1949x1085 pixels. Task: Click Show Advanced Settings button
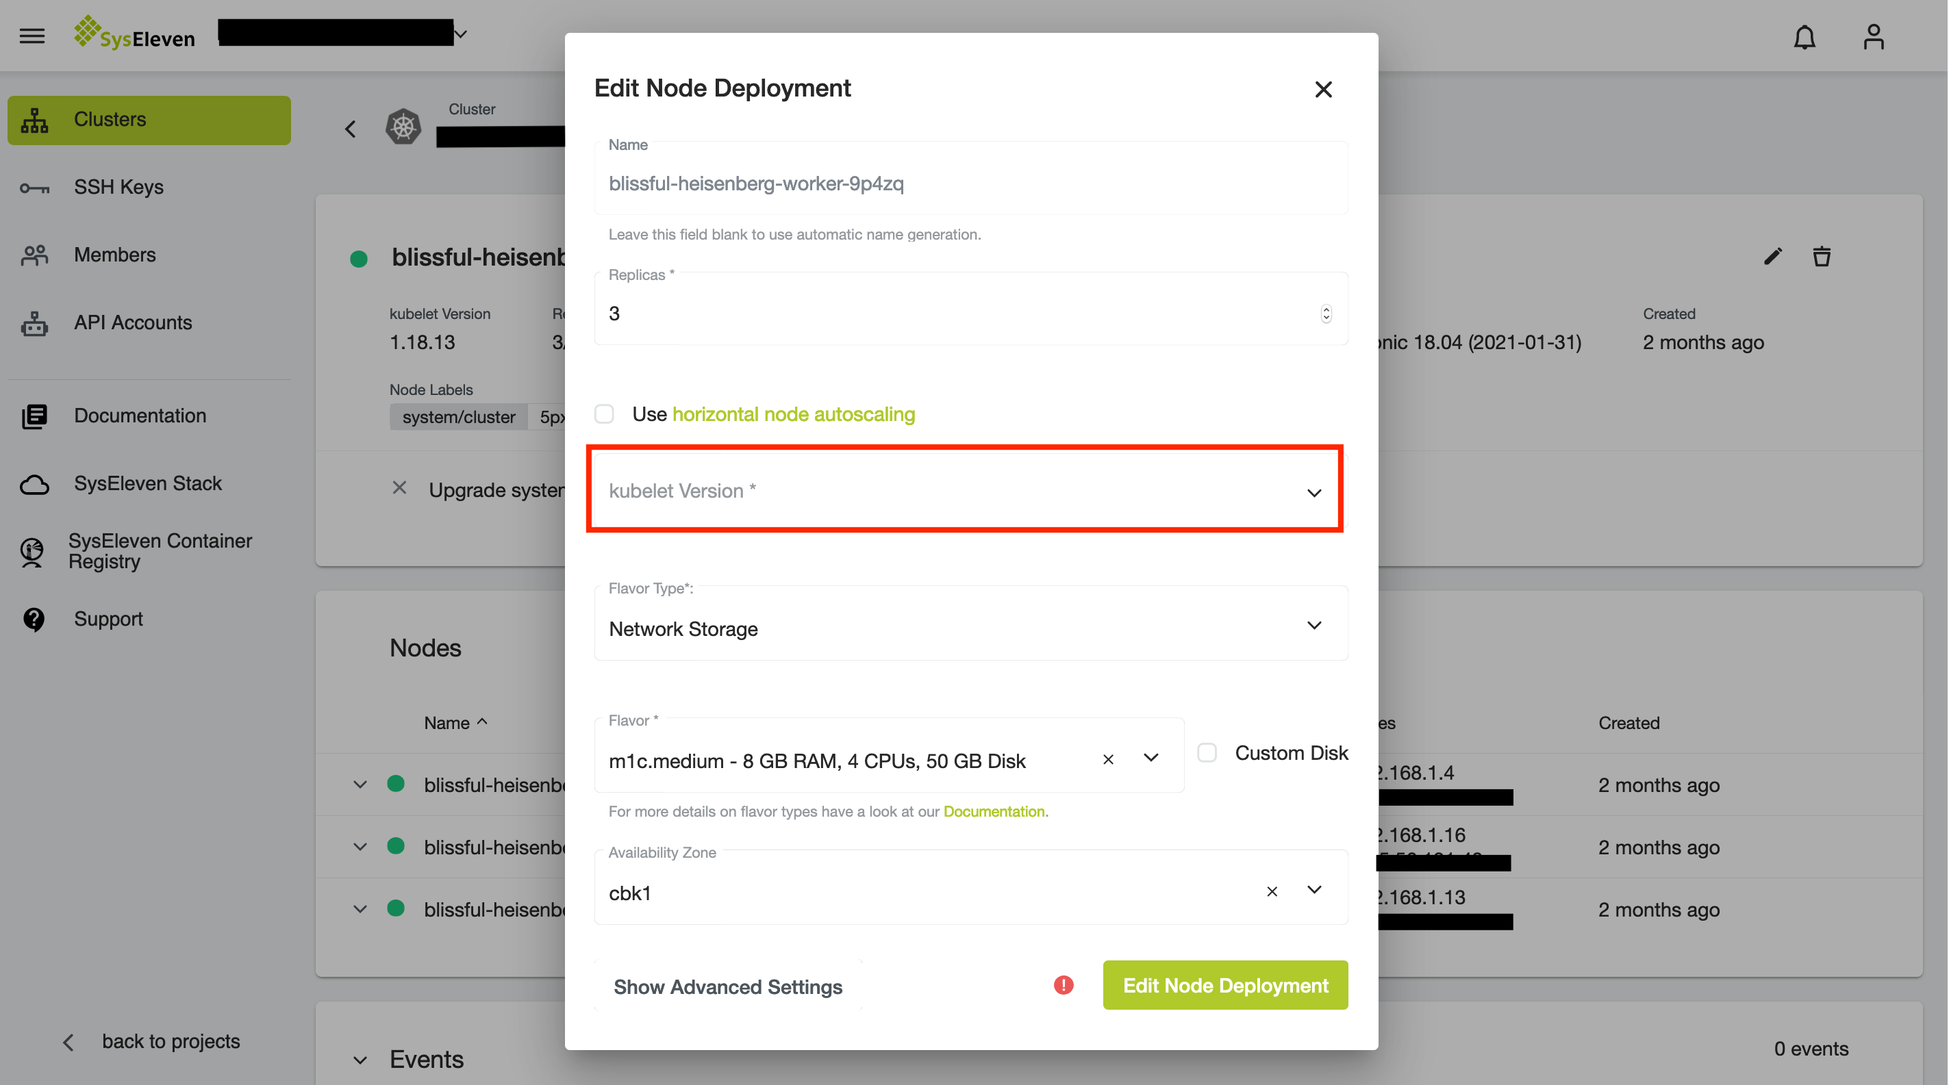[728, 986]
